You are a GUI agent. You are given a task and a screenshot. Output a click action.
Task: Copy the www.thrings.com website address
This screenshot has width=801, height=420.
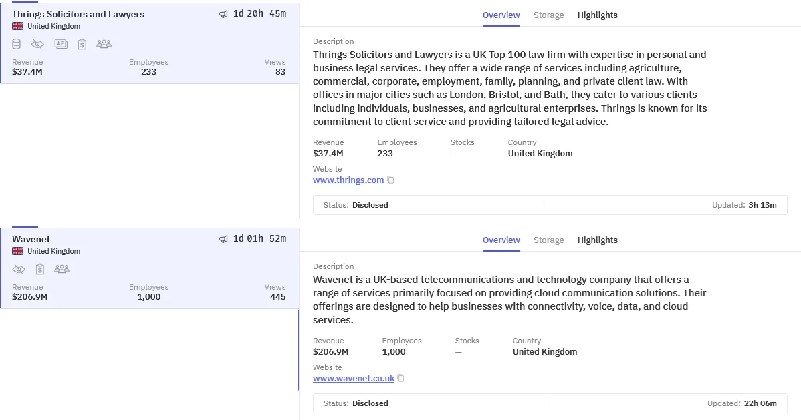coord(391,180)
